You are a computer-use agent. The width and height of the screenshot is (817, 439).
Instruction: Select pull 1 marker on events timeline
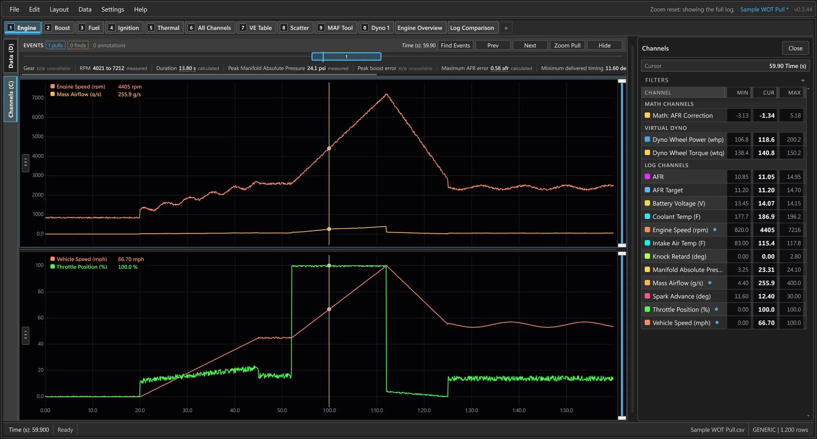coord(346,57)
